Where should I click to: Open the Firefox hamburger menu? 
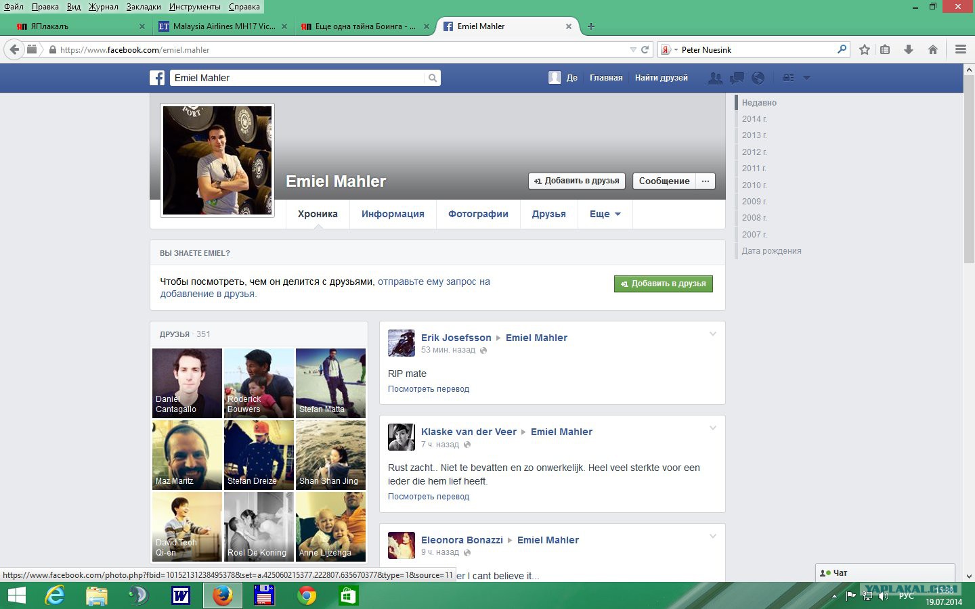[960, 49]
